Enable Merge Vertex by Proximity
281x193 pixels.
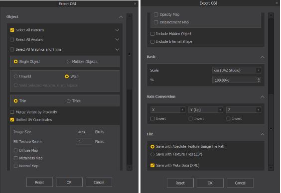(x=12, y=112)
